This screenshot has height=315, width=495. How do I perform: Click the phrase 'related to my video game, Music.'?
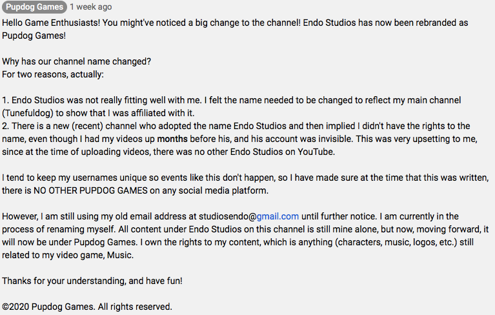pos(68,255)
